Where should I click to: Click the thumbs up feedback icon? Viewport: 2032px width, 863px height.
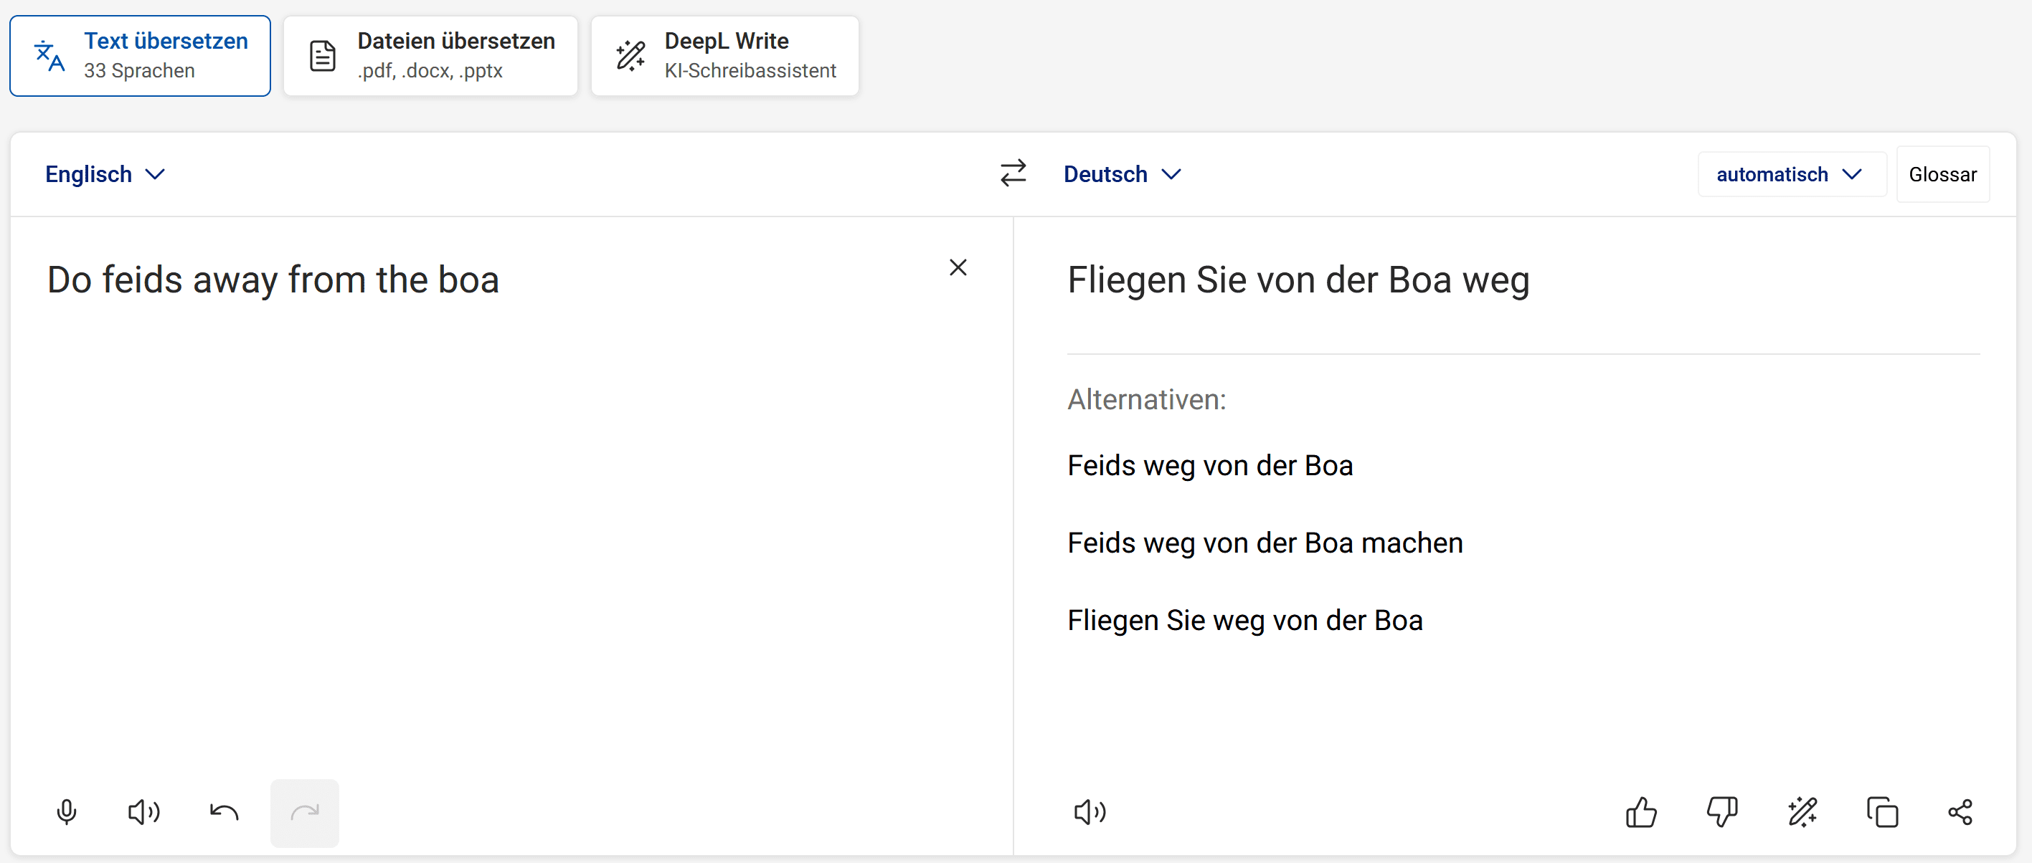(x=1641, y=812)
